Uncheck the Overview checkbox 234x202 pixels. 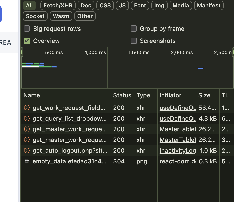click(27, 41)
